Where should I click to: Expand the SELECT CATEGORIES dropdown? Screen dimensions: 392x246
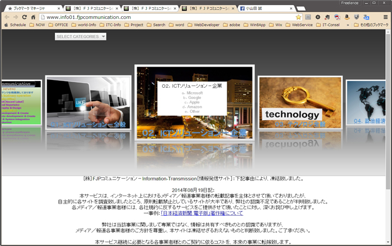(81, 36)
